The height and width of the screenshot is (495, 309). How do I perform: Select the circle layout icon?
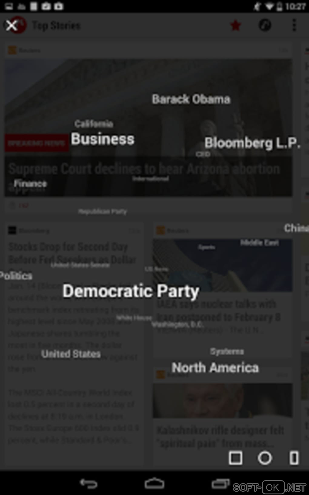pyautogui.click(x=265, y=458)
